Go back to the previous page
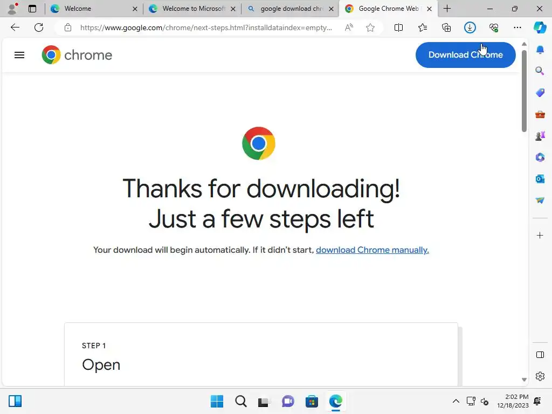Image resolution: width=552 pixels, height=414 pixels. point(15,27)
